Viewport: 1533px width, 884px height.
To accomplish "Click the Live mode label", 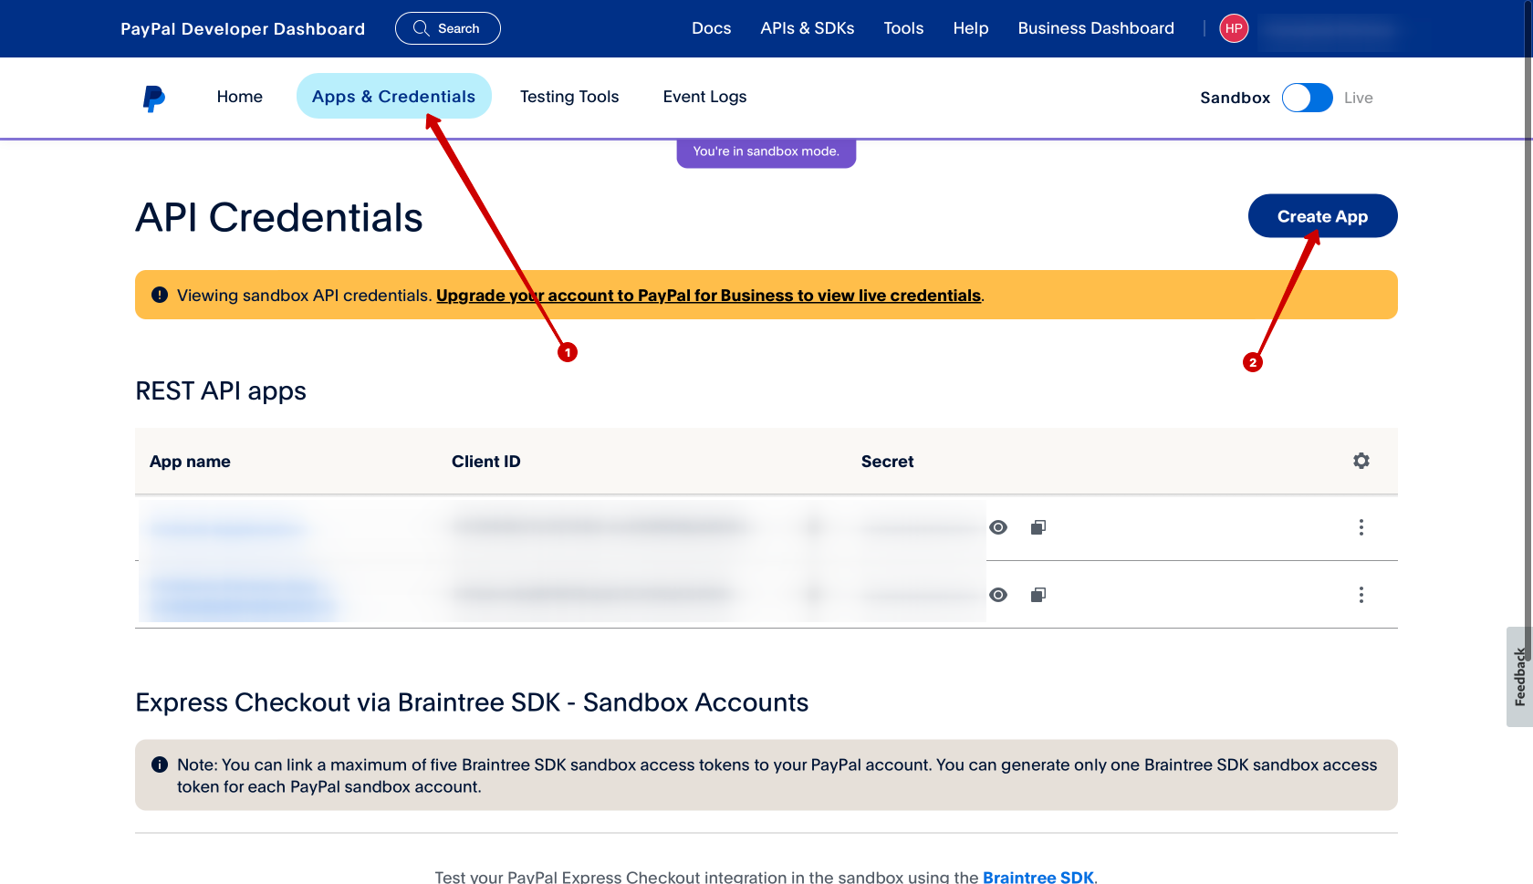I will pyautogui.click(x=1359, y=98).
